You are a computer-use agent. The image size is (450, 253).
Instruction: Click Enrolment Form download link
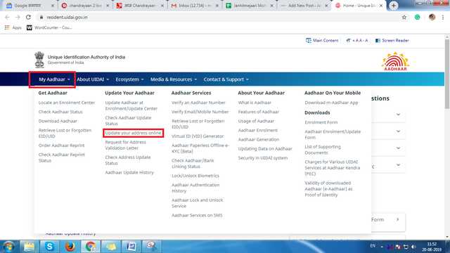coord(321,122)
